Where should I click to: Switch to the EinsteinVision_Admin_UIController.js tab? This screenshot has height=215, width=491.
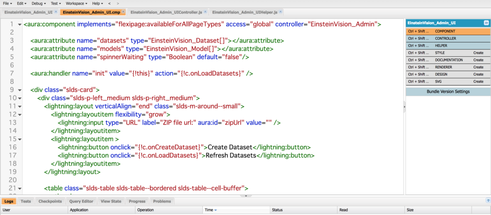(x=166, y=12)
